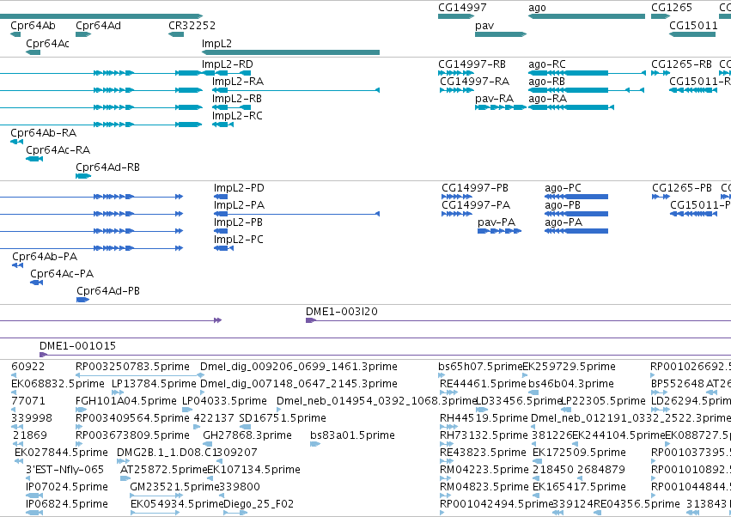Open the ago-PA protein label
The height and width of the screenshot is (517, 731).
pyautogui.click(x=563, y=222)
